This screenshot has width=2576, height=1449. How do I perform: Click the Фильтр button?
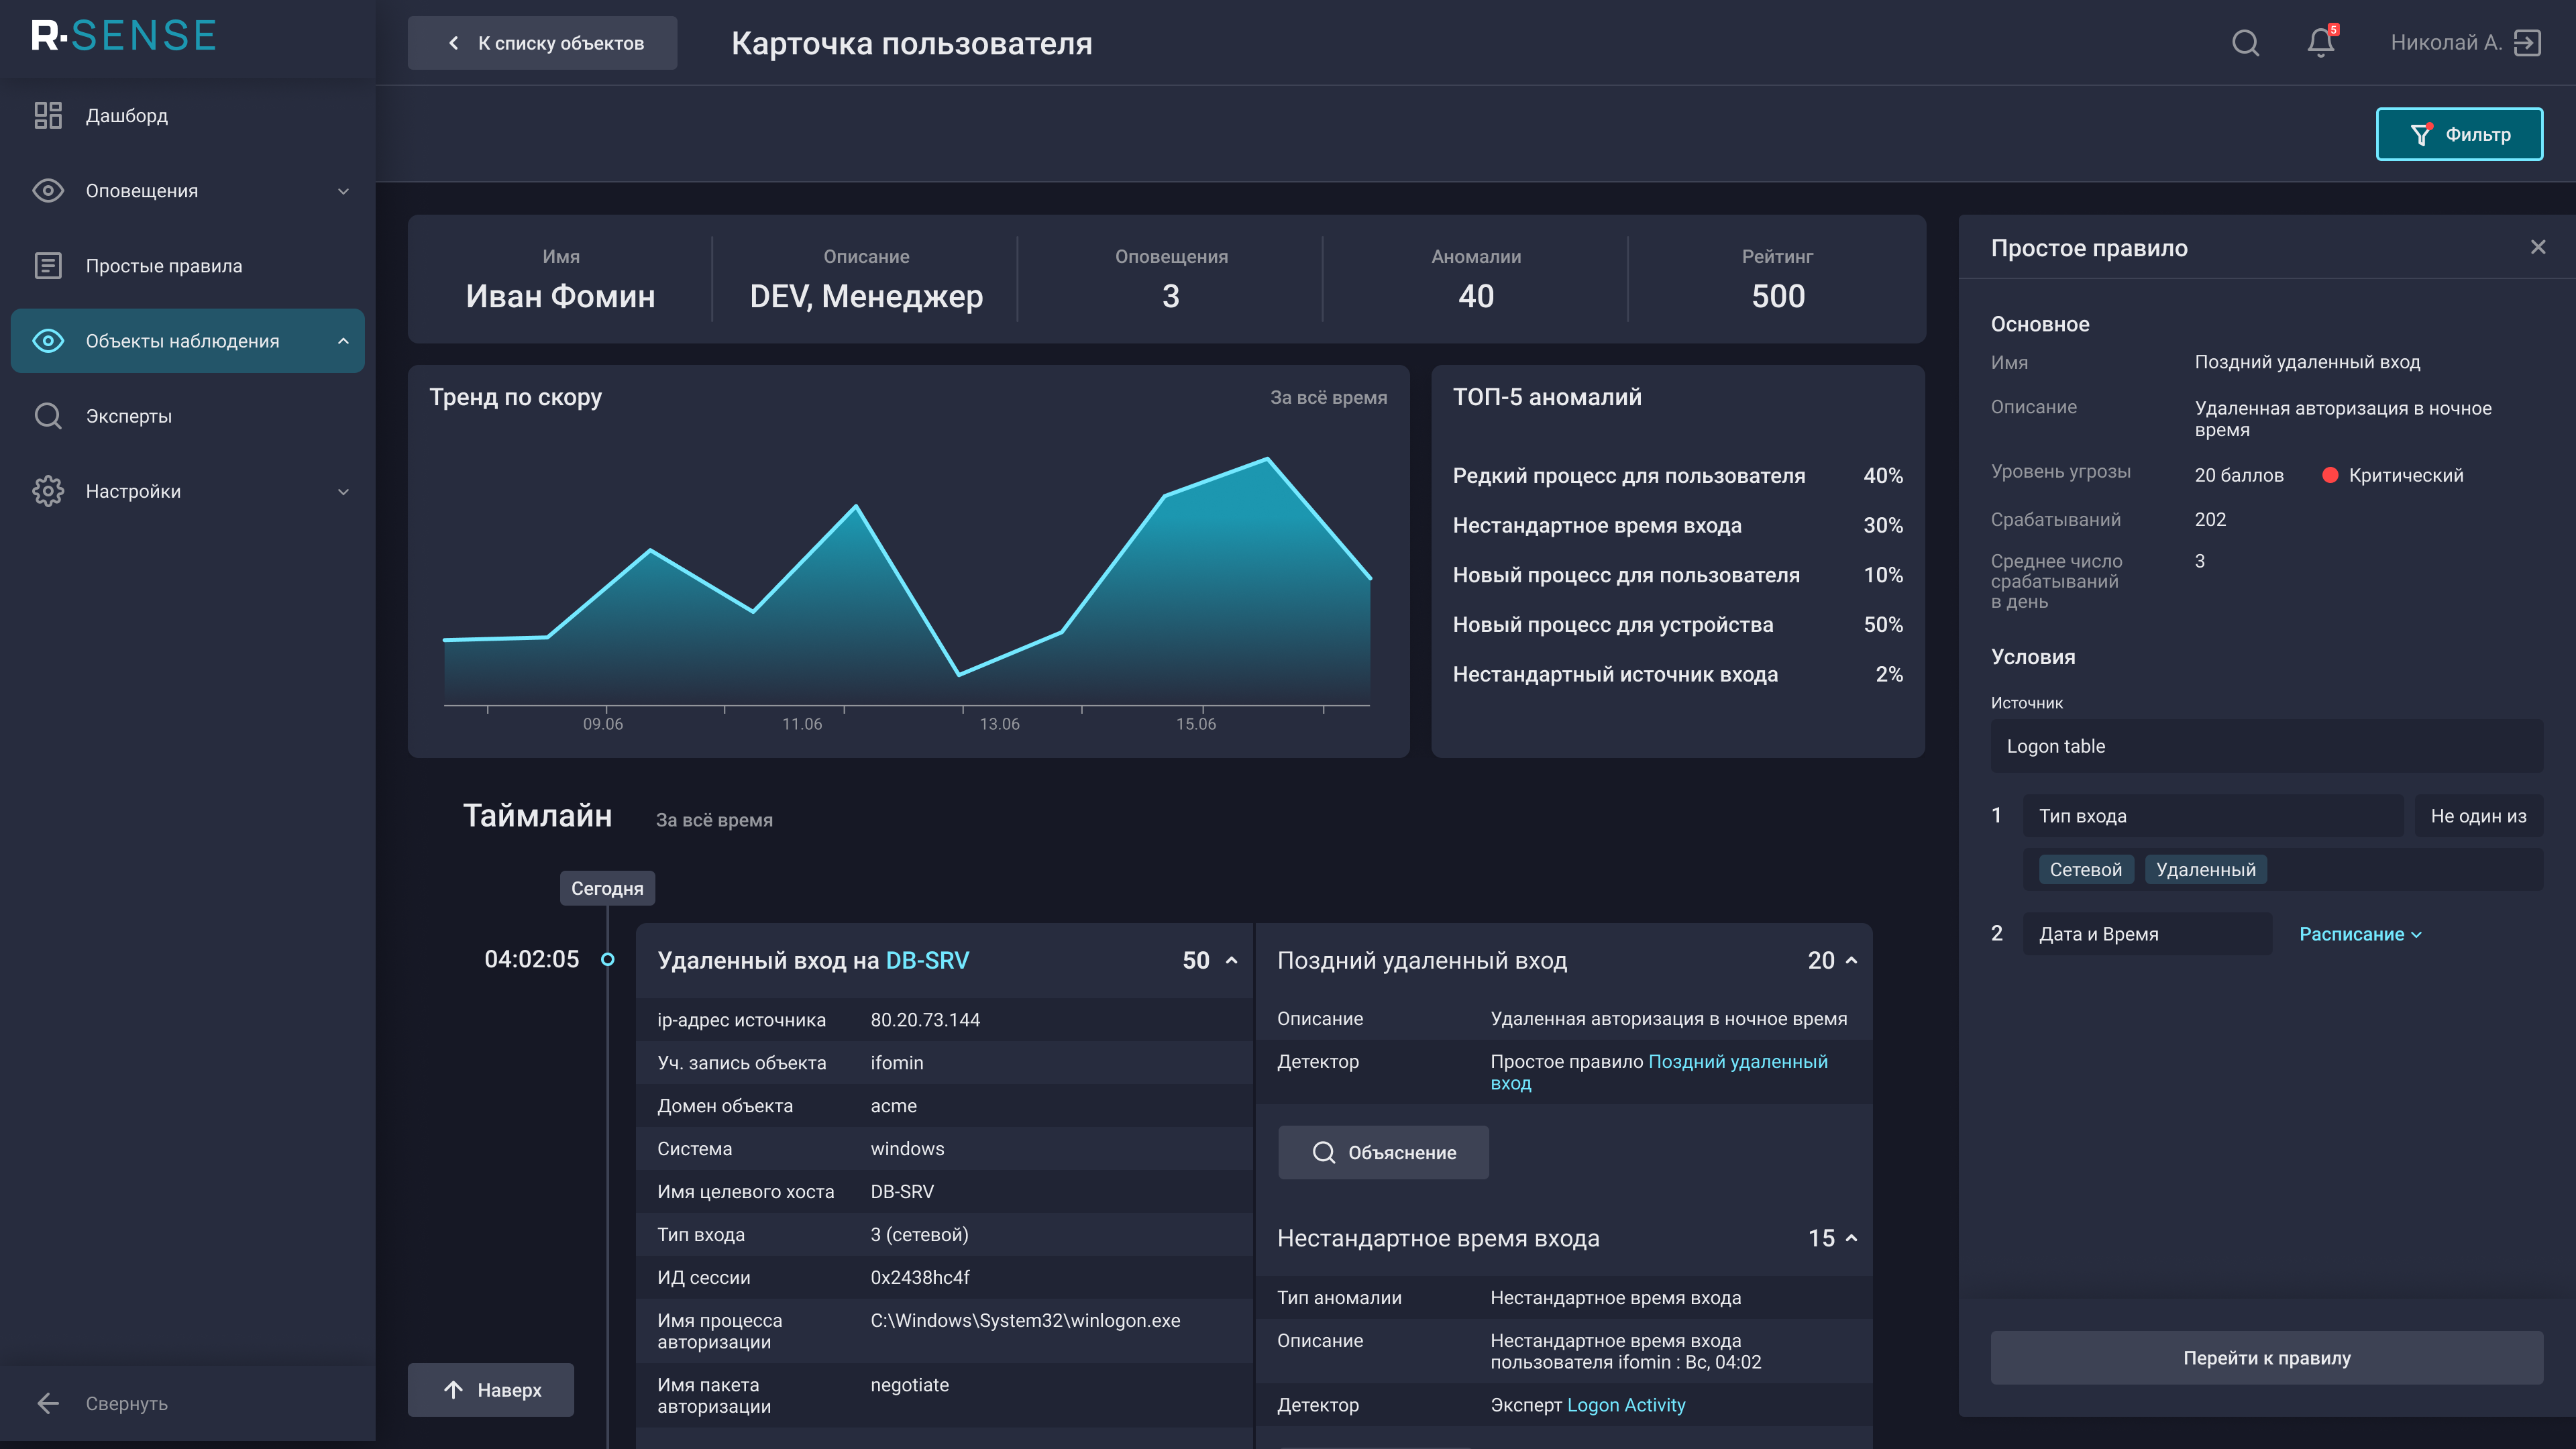(2458, 134)
